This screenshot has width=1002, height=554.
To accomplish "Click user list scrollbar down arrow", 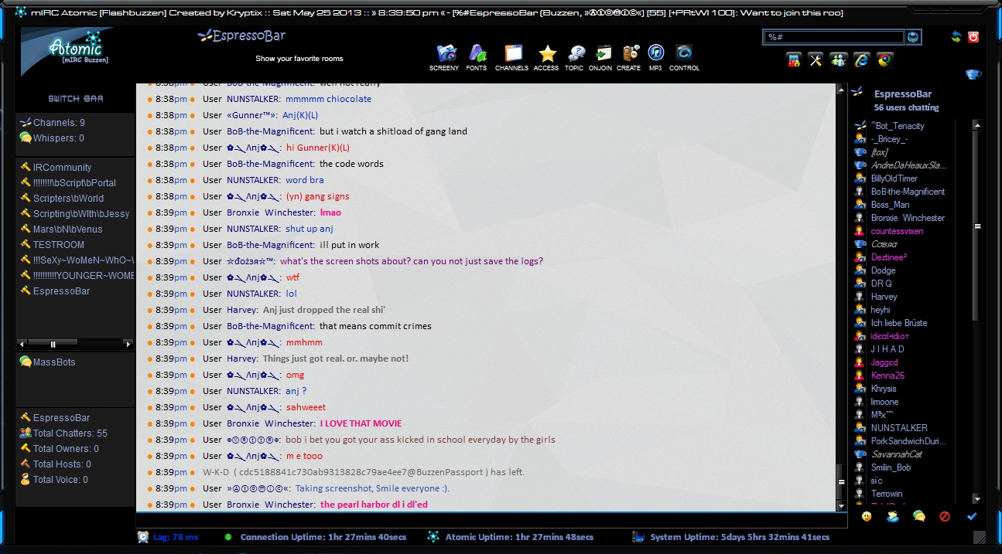I will tap(977, 499).
